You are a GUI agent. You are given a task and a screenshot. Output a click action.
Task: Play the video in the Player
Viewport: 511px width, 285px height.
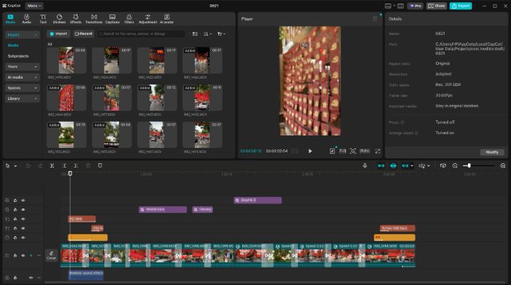310,151
